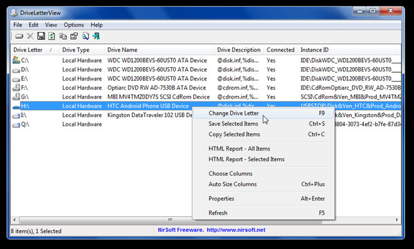
Task: Sort by the Drive Type column header
Action: 82,50
